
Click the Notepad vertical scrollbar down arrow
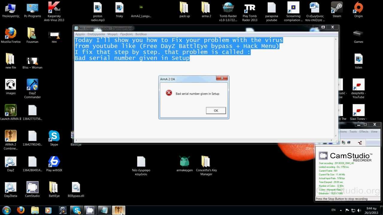tap(336, 136)
